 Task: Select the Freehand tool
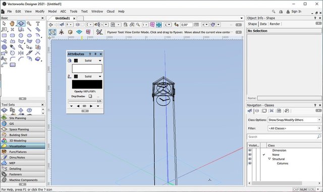[x=4, y=41]
